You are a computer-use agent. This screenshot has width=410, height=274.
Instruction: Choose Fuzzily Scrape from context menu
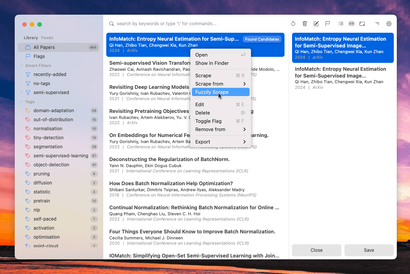point(212,92)
